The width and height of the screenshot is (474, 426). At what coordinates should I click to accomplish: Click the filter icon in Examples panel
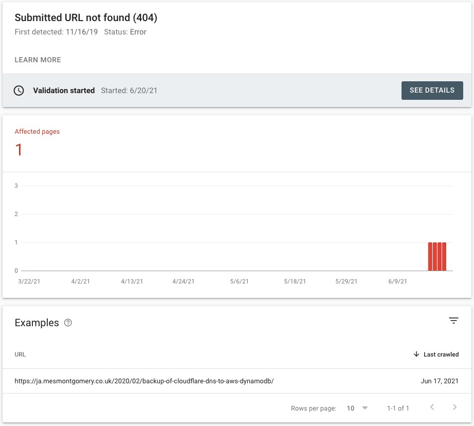click(453, 321)
